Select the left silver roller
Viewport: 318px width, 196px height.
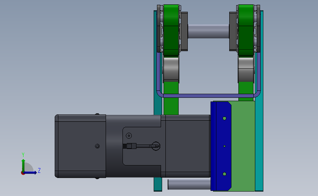click(171, 69)
